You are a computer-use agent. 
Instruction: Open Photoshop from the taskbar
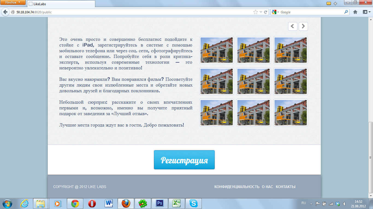click(x=159, y=203)
